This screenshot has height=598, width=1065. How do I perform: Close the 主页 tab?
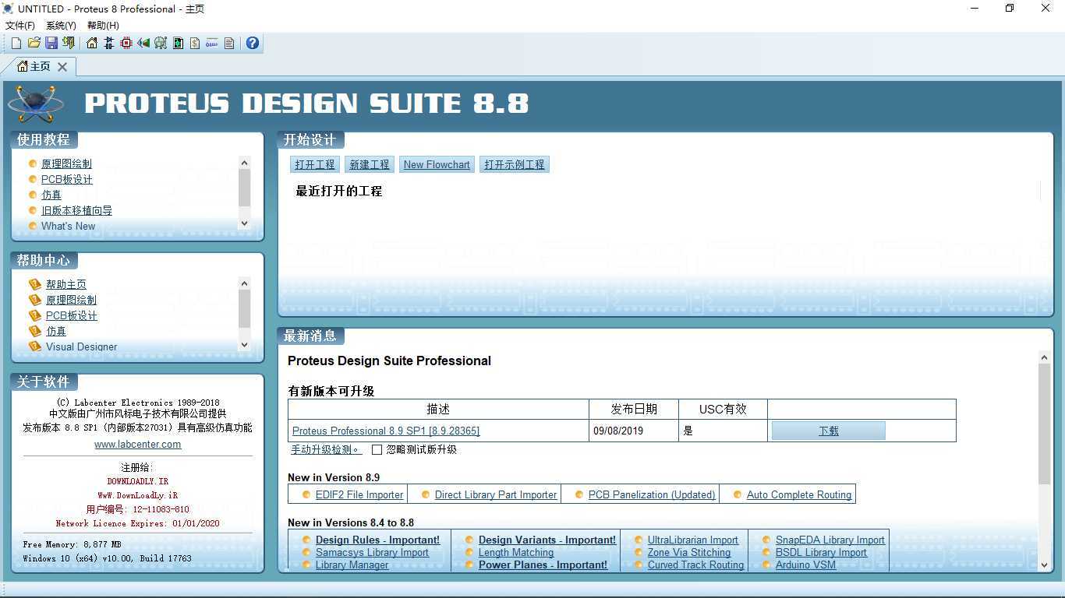62,67
